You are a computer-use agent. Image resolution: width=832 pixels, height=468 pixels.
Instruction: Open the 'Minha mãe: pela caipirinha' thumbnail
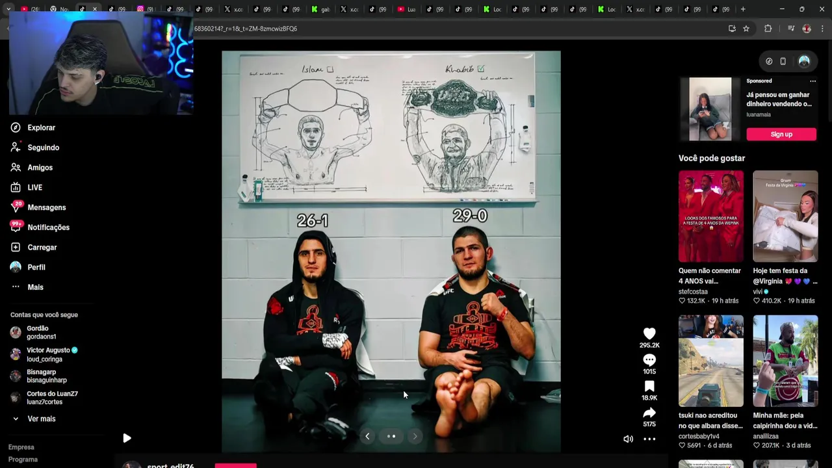click(785, 361)
